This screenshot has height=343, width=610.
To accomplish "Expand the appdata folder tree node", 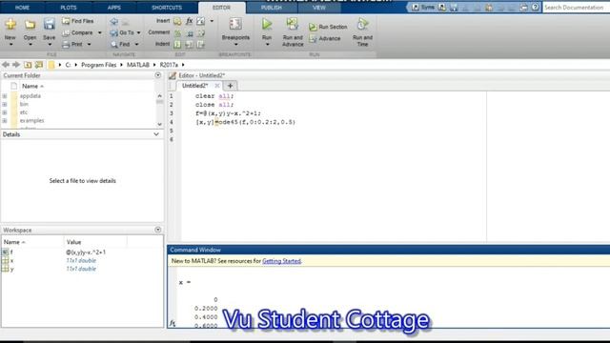I will (x=5, y=96).
